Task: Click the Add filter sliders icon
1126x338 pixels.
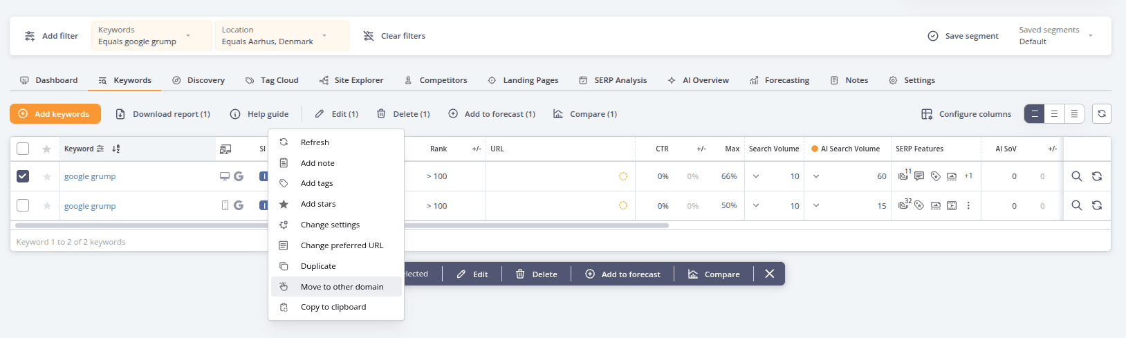Action: 30,36
